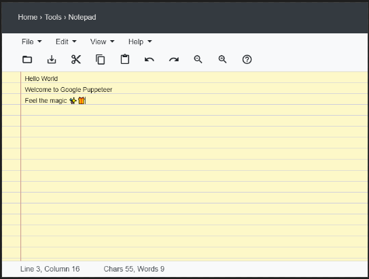Click 'Line 3, Column 16' status text
The height and width of the screenshot is (279, 369).
[50, 269]
